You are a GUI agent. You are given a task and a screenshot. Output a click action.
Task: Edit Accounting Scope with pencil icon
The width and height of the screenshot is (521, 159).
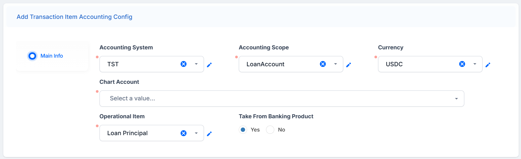pos(349,65)
